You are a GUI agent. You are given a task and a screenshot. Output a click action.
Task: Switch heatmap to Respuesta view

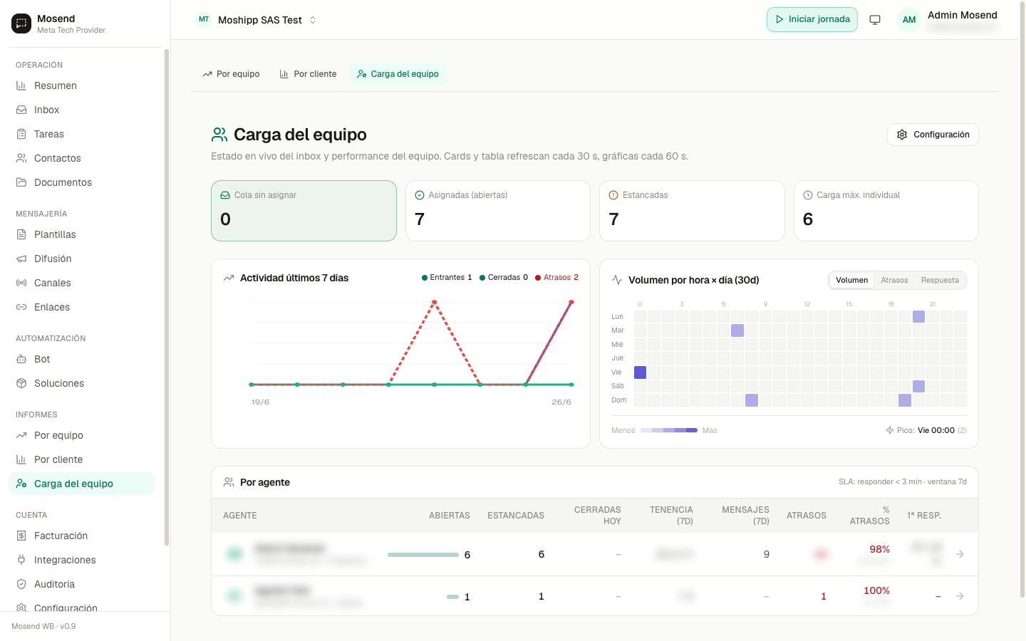(940, 280)
